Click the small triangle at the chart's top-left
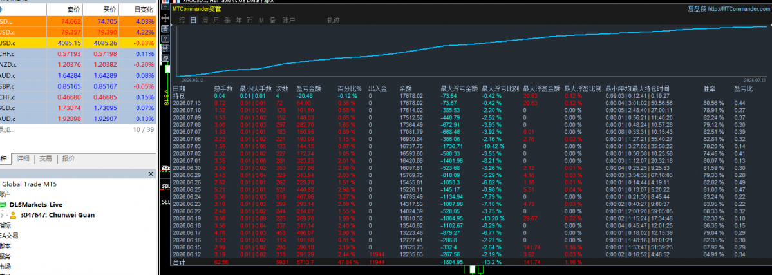The height and width of the screenshot is (275, 772). [x=171, y=24]
